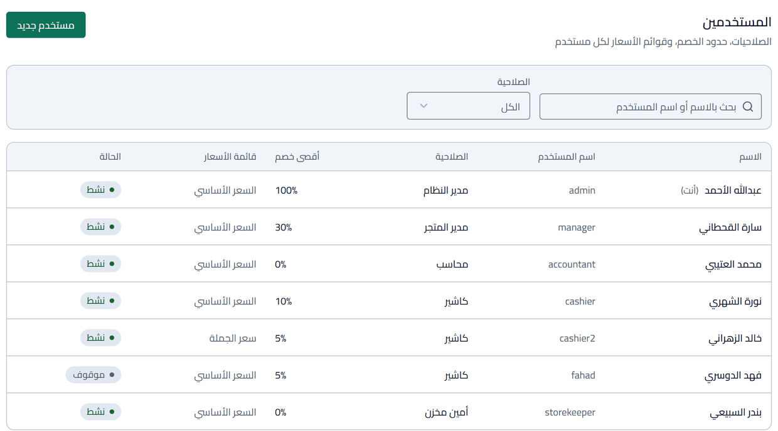Click the نشط badge in cashier2 row

coord(100,338)
